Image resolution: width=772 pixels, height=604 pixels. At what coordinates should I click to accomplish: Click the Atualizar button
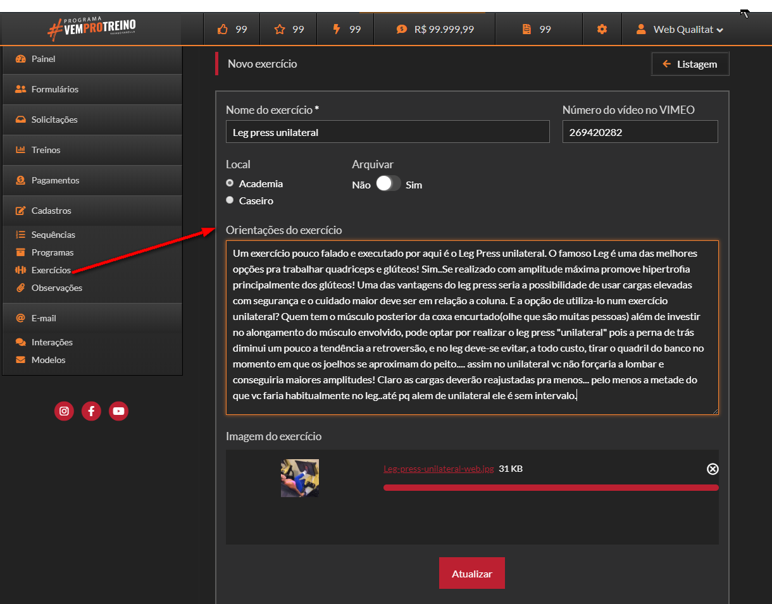click(x=472, y=574)
